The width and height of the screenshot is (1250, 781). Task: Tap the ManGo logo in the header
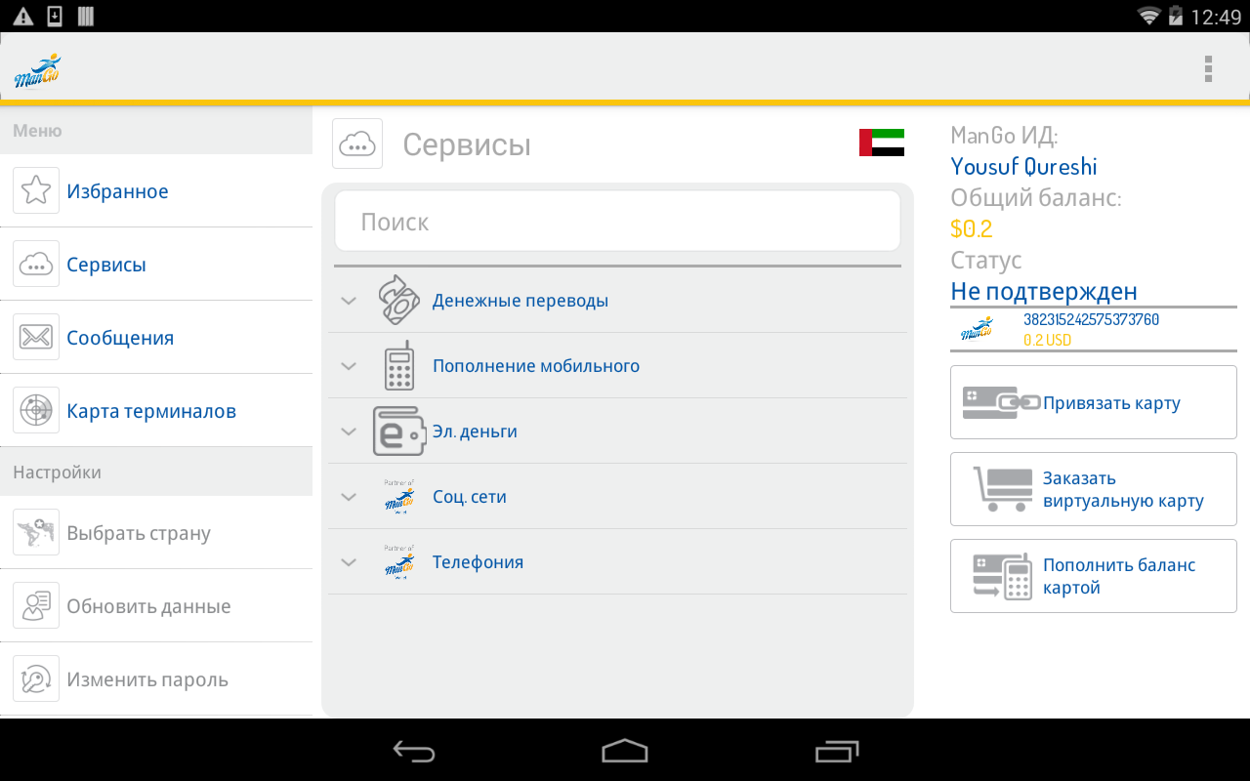click(x=37, y=70)
